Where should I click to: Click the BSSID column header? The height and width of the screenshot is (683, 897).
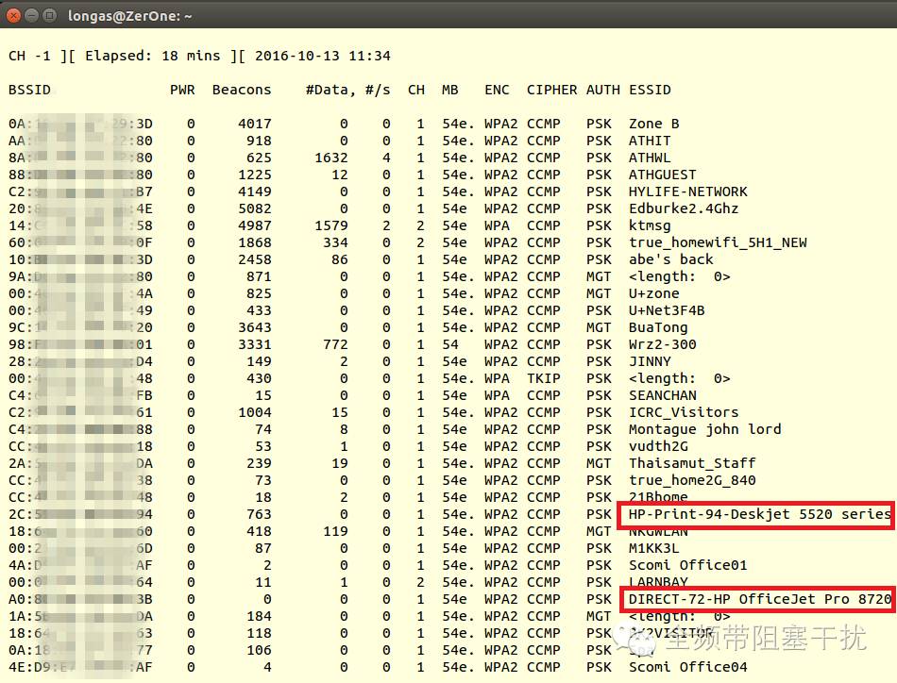pos(30,90)
